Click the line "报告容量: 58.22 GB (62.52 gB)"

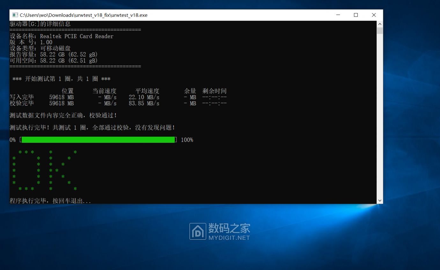(x=54, y=55)
